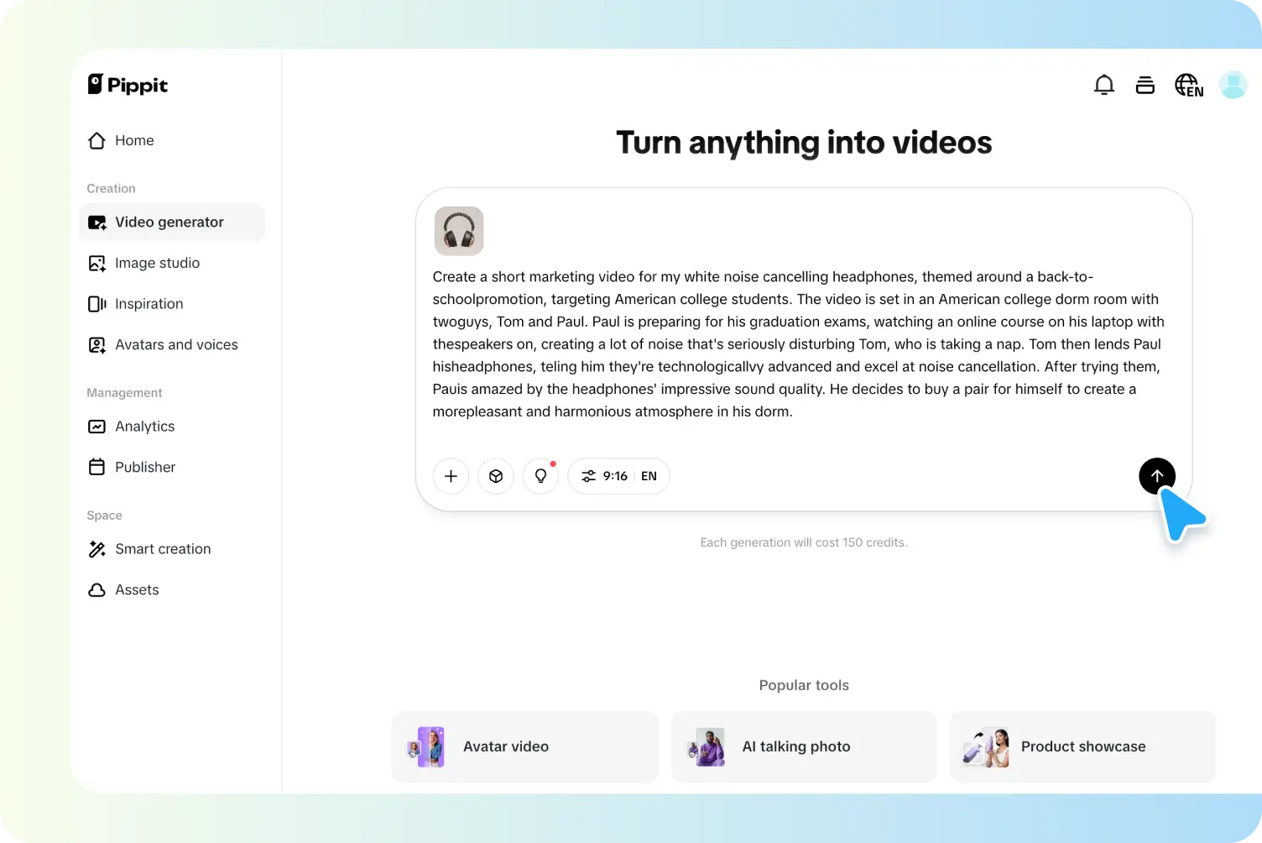Image resolution: width=1262 pixels, height=843 pixels.
Task: Change the EN language selector in prompt box
Action: point(648,476)
